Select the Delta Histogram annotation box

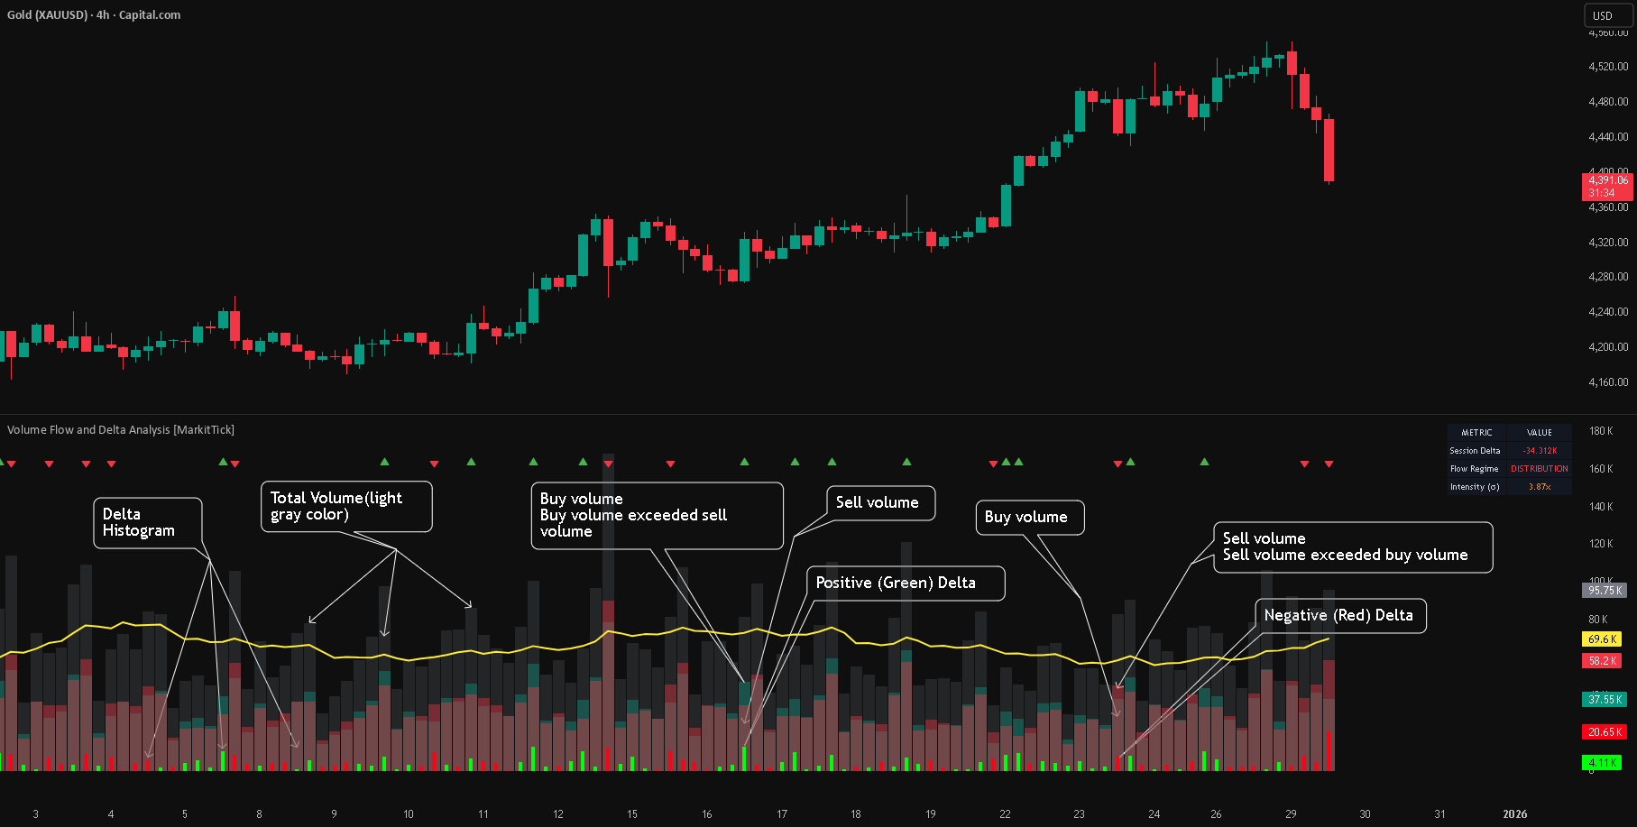tap(148, 523)
